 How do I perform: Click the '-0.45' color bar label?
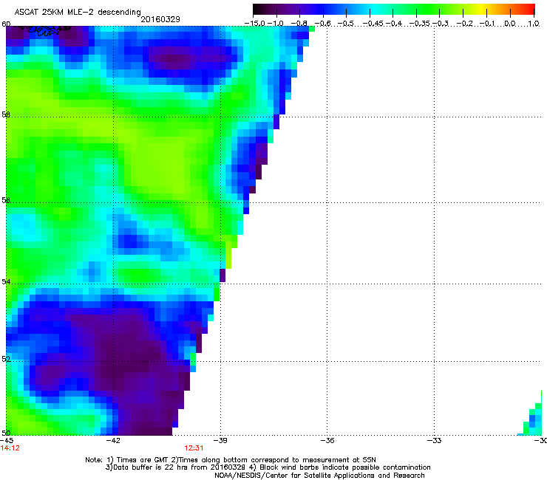[x=373, y=24]
